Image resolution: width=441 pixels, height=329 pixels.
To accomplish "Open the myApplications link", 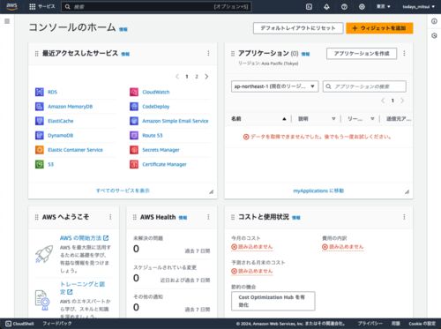I will (x=318, y=191).
